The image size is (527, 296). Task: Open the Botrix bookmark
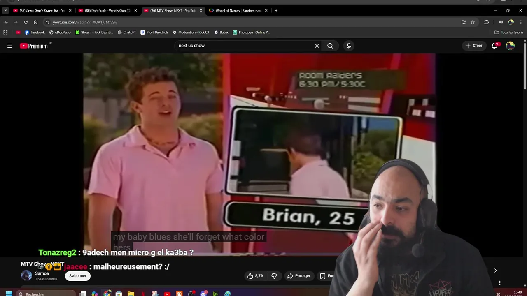click(221, 32)
